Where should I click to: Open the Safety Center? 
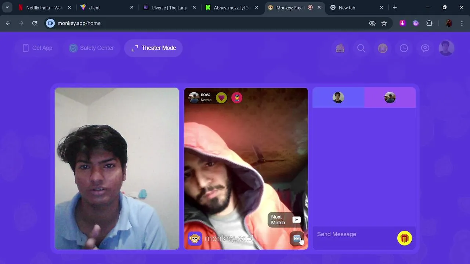click(x=92, y=48)
